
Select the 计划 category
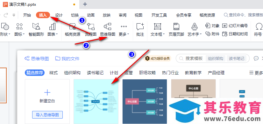tap(114, 73)
